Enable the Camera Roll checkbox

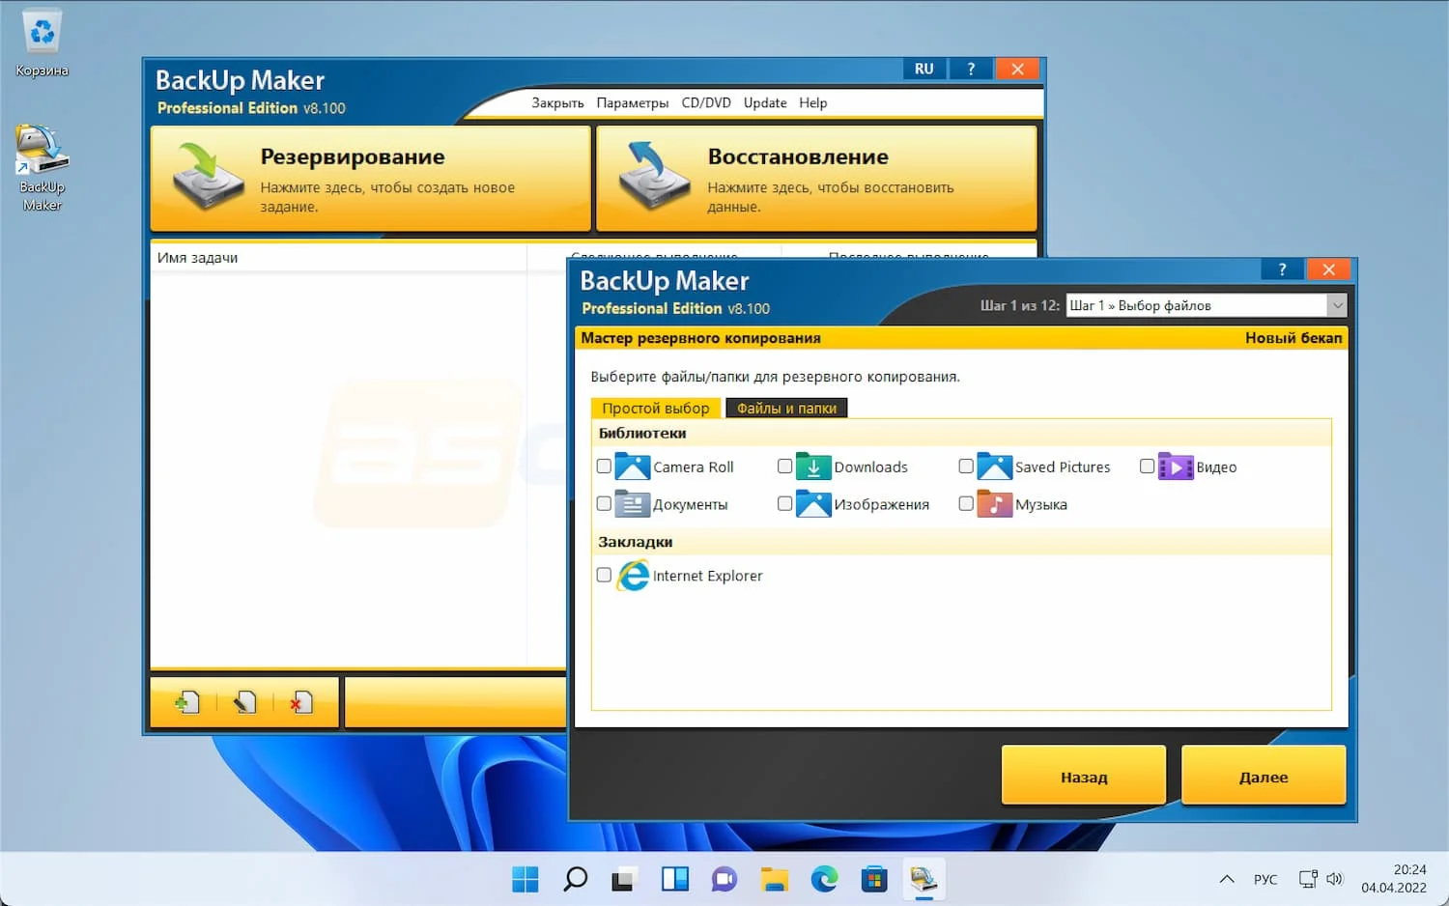point(603,466)
